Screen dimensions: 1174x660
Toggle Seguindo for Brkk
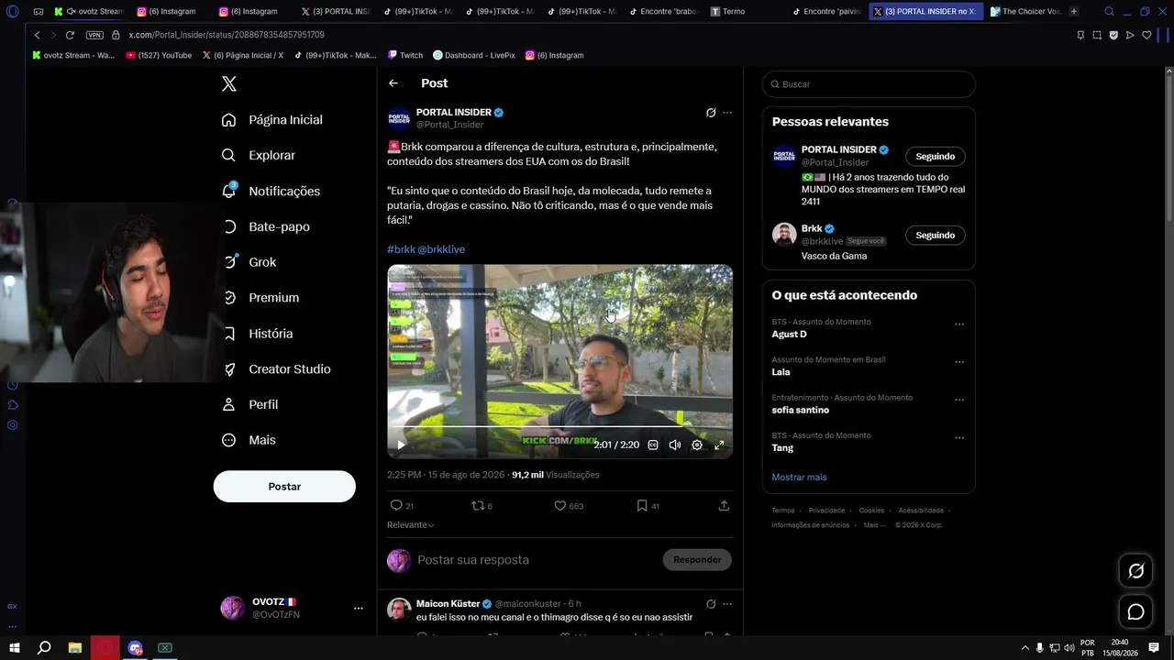click(x=936, y=236)
